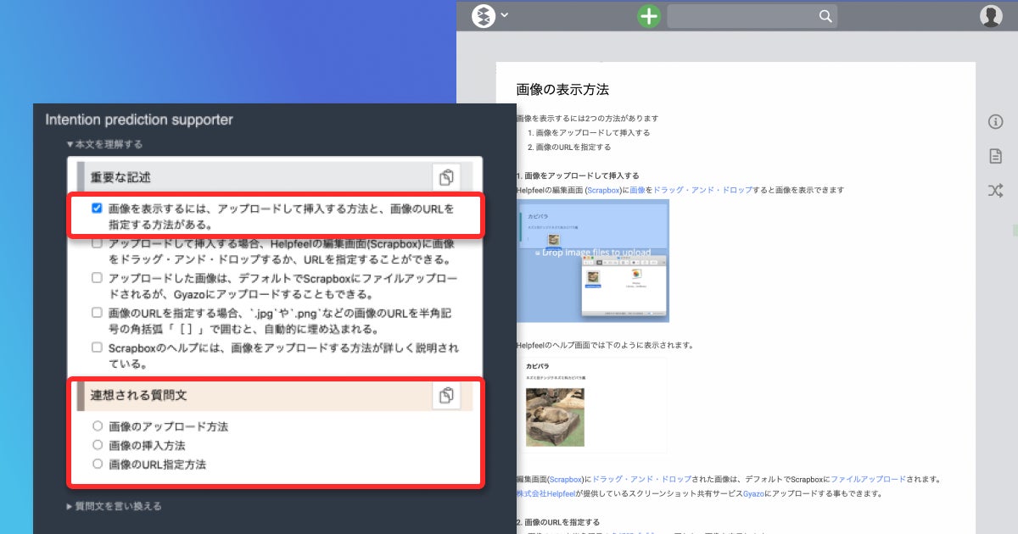Open the ファイルアップロード link
The height and width of the screenshot is (534, 1018).
[x=869, y=479]
